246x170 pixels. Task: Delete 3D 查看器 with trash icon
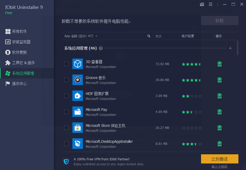click(x=220, y=64)
